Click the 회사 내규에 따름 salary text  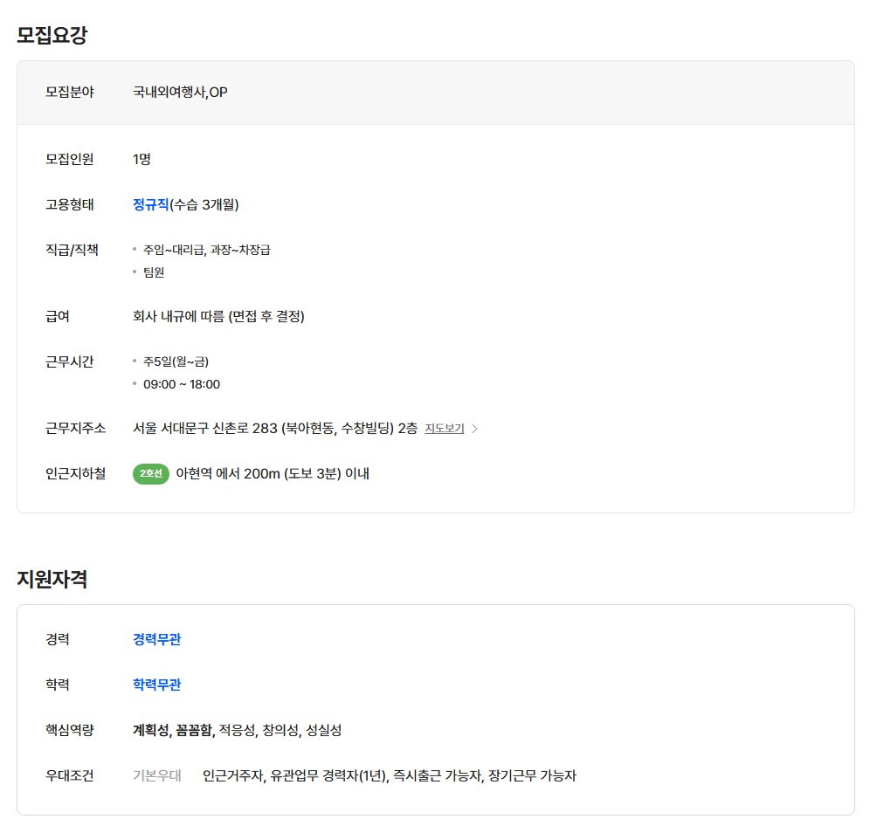tap(218, 316)
